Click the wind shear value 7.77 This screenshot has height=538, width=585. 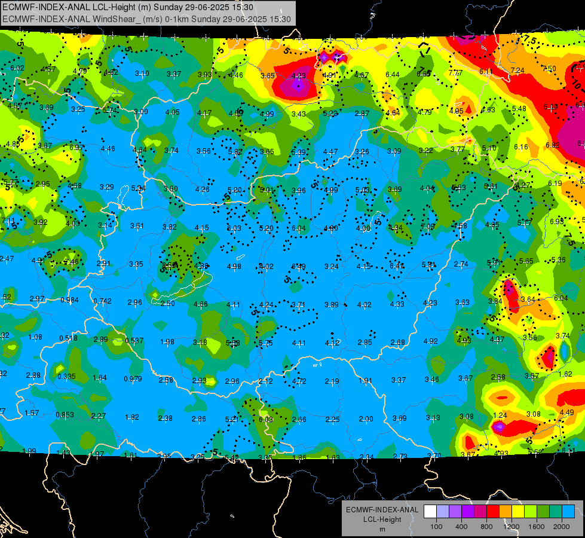coord(455,72)
